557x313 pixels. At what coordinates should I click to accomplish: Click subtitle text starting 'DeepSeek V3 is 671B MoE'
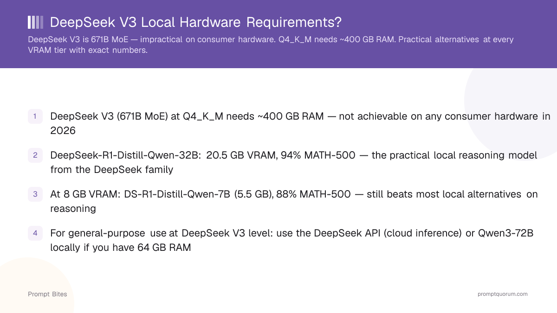click(x=271, y=45)
